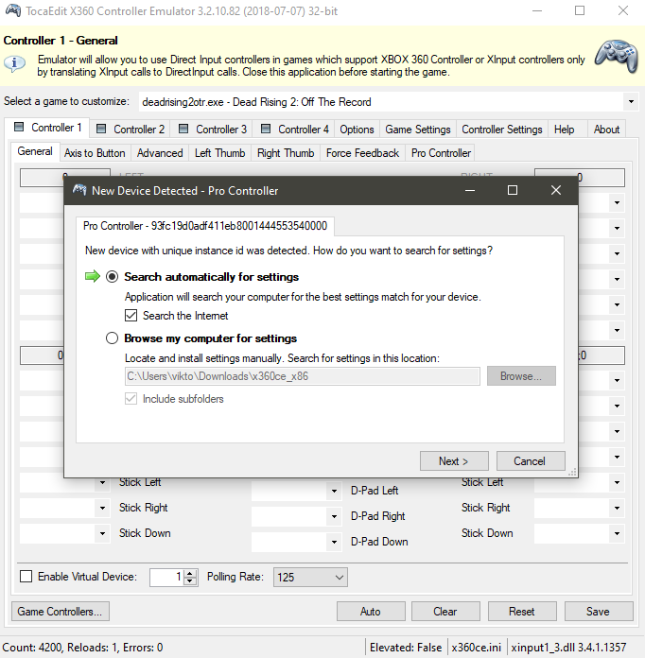This screenshot has height=658, width=645.
Task: Click the square status icon on the Controller 1 tab
Action: pyautogui.click(x=19, y=127)
